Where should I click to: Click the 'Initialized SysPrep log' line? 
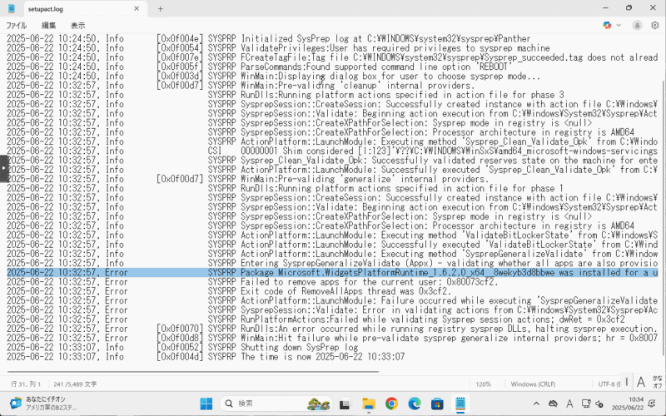click(269, 39)
